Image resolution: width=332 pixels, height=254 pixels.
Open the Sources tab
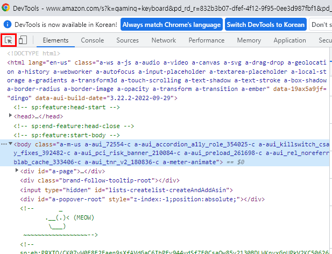[128, 40]
